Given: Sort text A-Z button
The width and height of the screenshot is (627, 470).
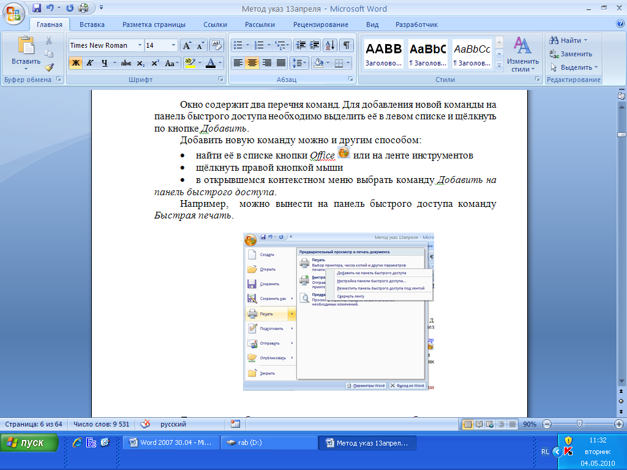Looking at the screenshot, I should (x=330, y=45).
